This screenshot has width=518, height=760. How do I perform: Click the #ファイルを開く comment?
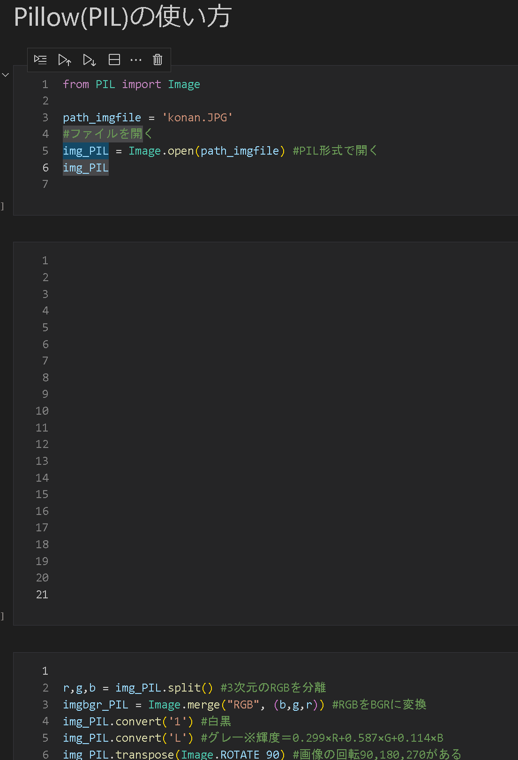pyautogui.click(x=108, y=134)
